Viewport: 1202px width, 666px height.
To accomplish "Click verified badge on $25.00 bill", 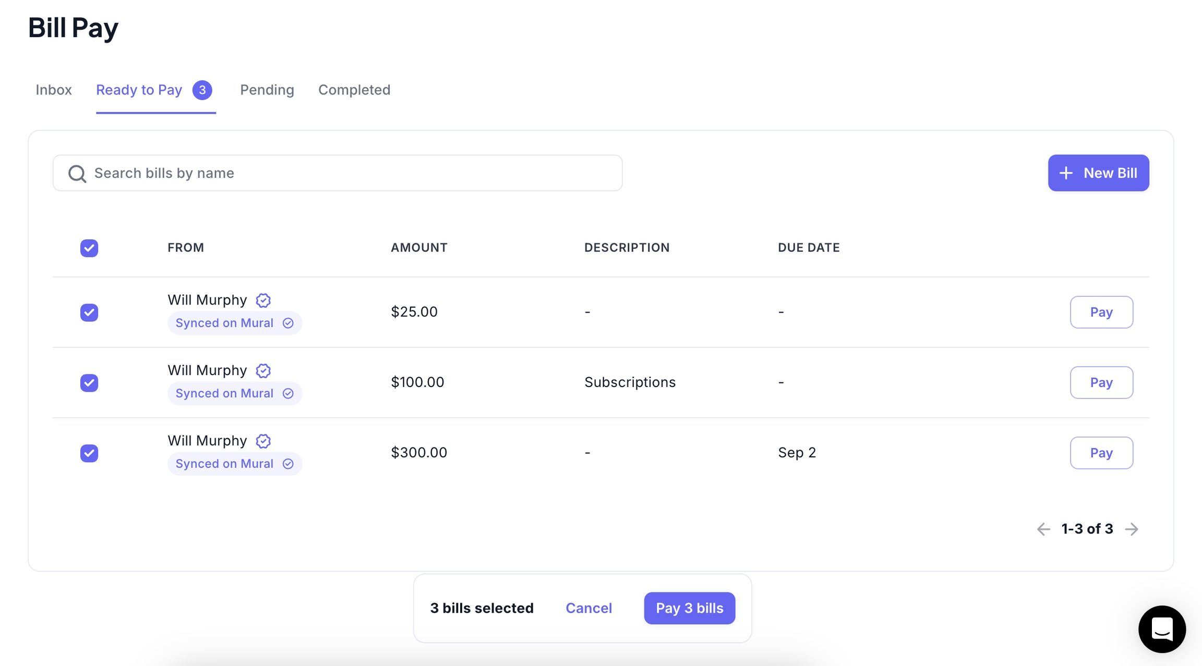I will coord(263,300).
